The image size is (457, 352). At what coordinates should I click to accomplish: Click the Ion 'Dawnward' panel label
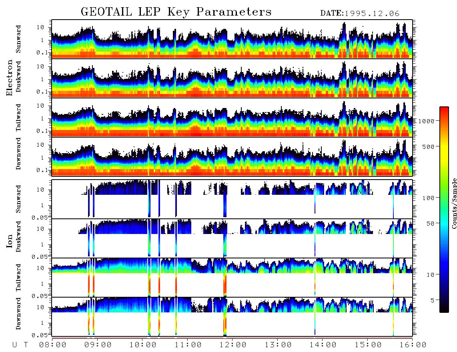[x=18, y=314]
